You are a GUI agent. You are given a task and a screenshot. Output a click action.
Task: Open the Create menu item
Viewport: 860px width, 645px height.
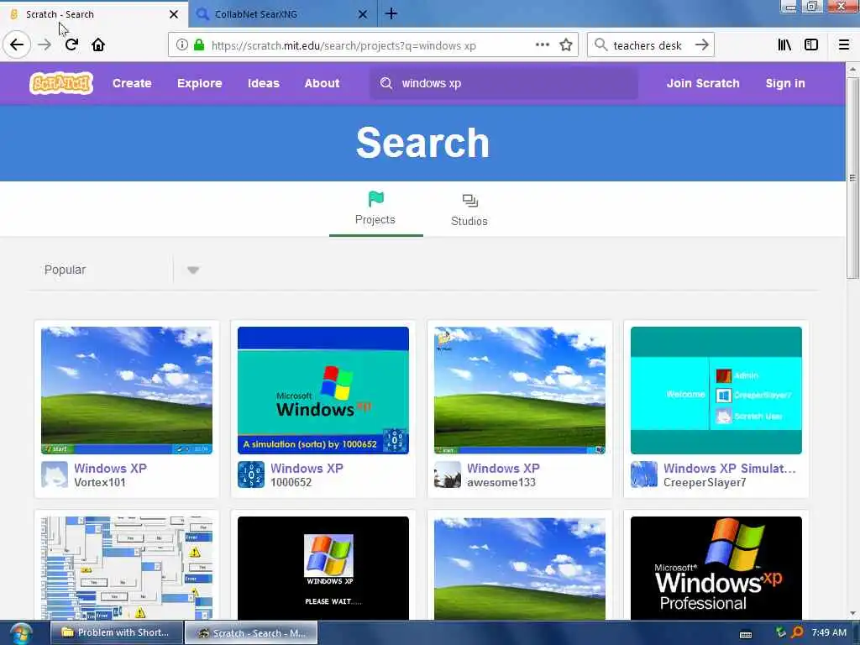[132, 83]
